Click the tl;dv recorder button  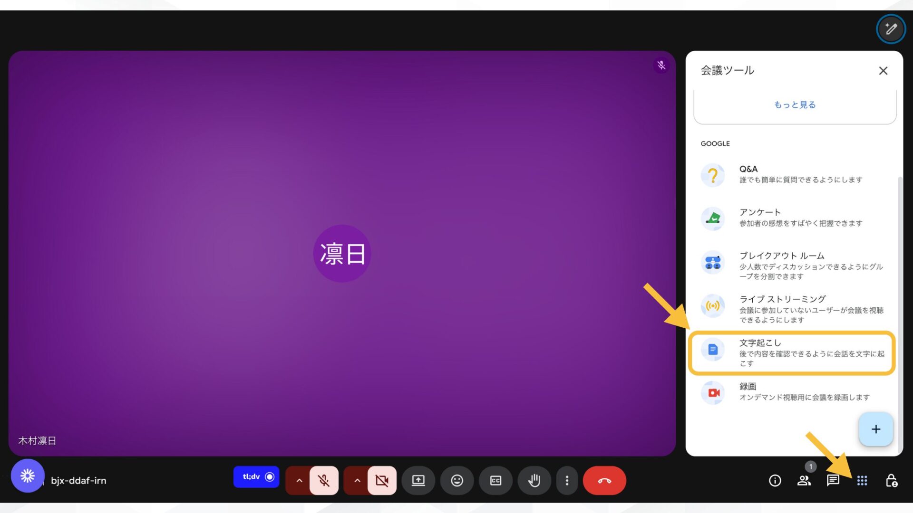click(x=256, y=477)
